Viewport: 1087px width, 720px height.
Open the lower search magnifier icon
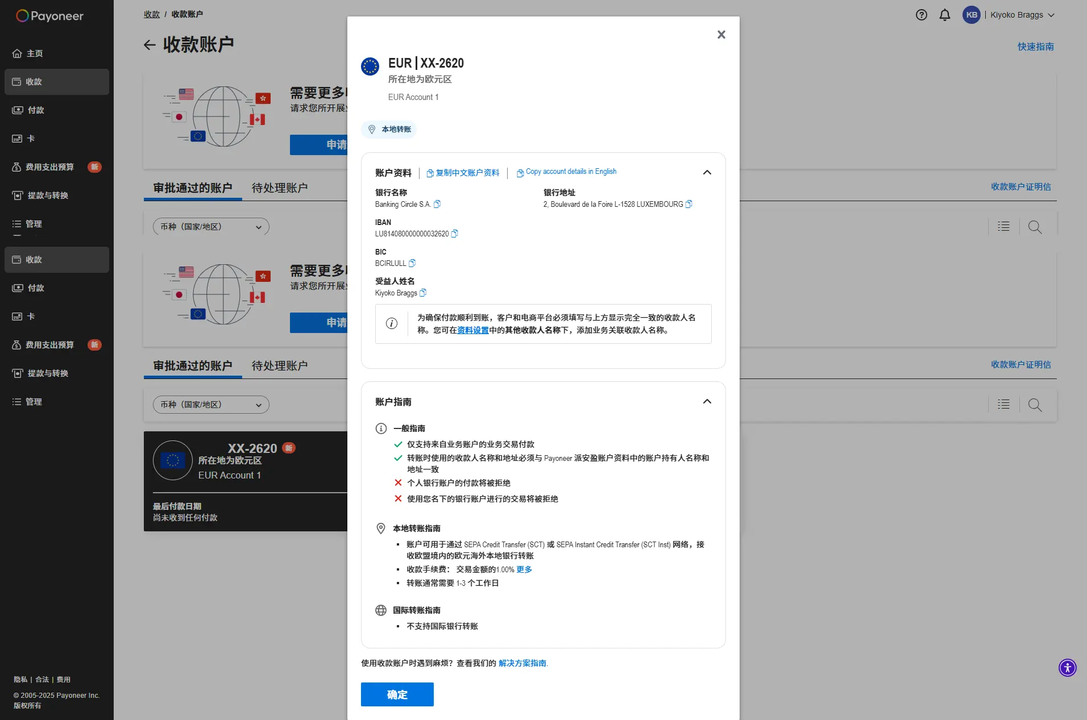click(x=1035, y=405)
